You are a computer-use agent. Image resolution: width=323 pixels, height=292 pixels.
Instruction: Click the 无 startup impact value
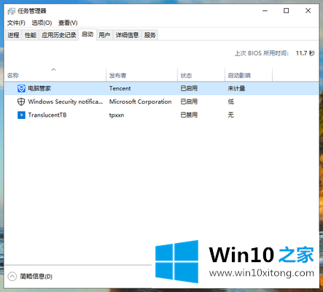tap(230, 115)
